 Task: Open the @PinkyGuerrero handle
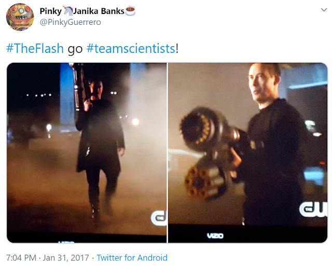coord(71,22)
